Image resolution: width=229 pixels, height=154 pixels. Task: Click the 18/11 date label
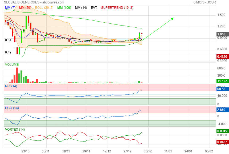[66, 151]
